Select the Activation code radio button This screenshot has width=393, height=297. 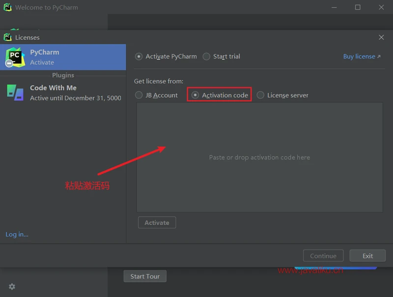[x=196, y=95]
